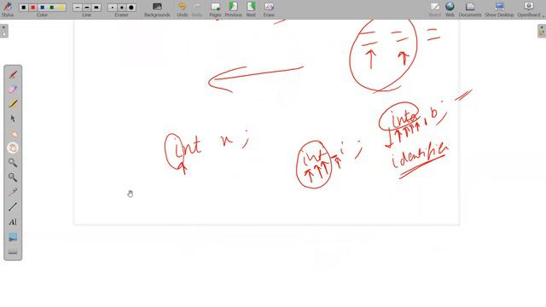Select the yellow pen color
This screenshot has width=546, height=307.
click(61, 8)
